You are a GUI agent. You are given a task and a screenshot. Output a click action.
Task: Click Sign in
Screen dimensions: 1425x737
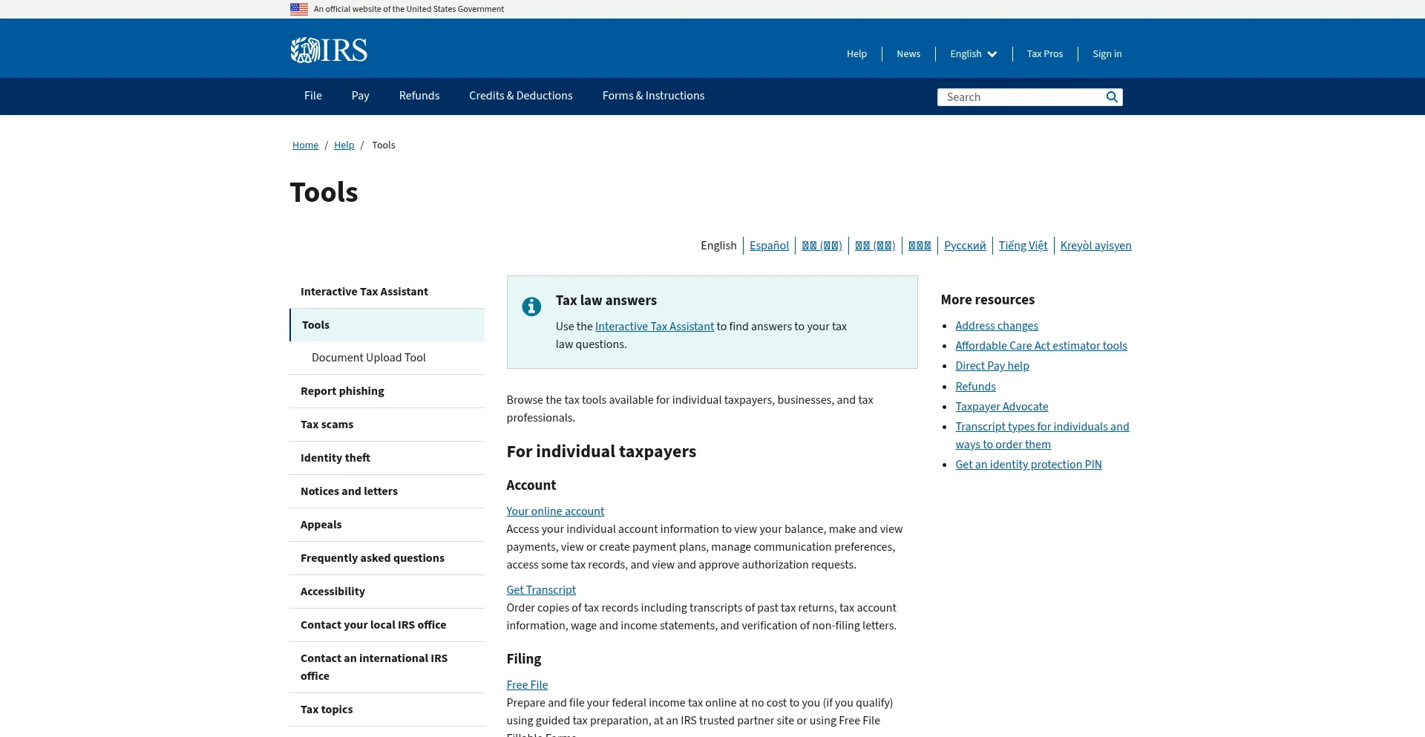pyautogui.click(x=1107, y=54)
